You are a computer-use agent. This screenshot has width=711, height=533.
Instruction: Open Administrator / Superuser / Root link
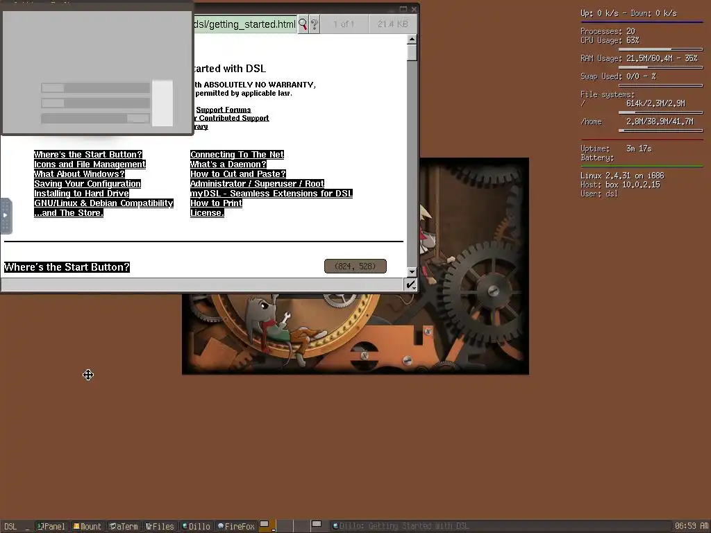click(x=257, y=183)
